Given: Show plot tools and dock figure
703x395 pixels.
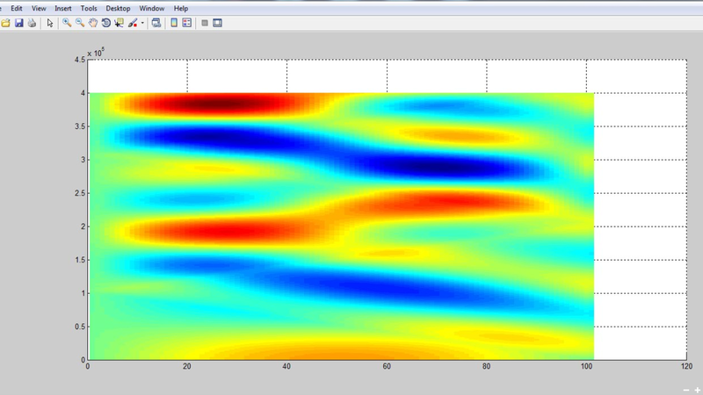Looking at the screenshot, I should pyautogui.click(x=218, y=23).
